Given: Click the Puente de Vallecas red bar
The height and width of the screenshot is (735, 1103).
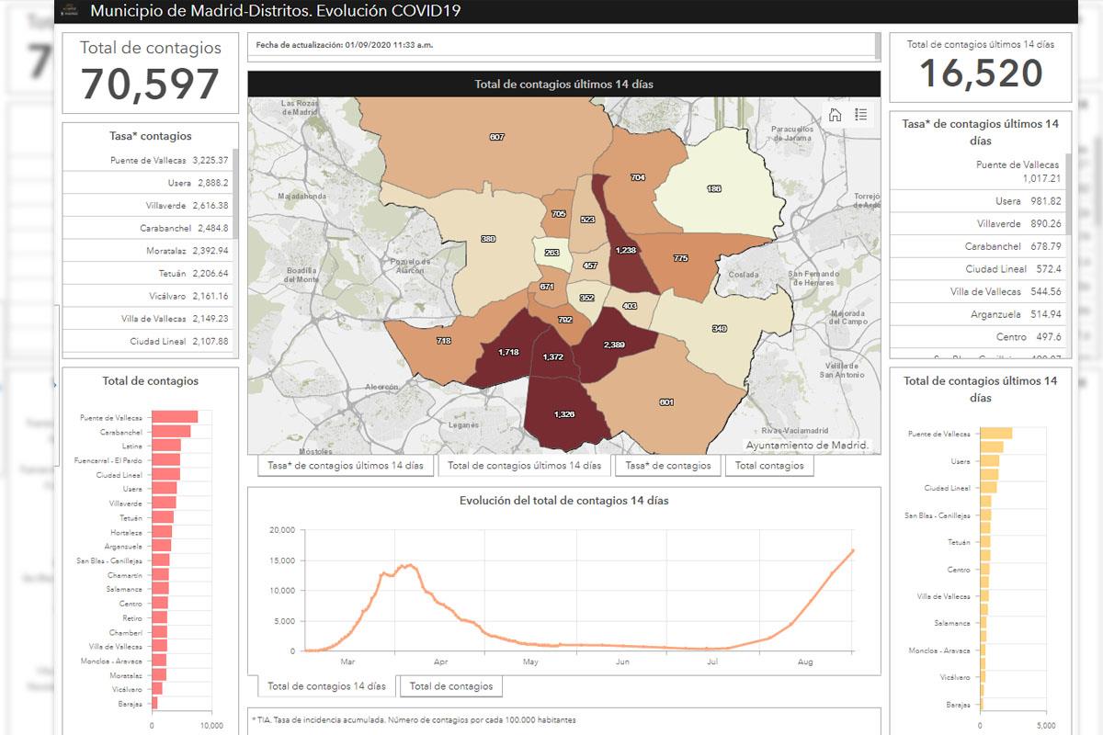Looking at the screenshot, I should 175,417.
